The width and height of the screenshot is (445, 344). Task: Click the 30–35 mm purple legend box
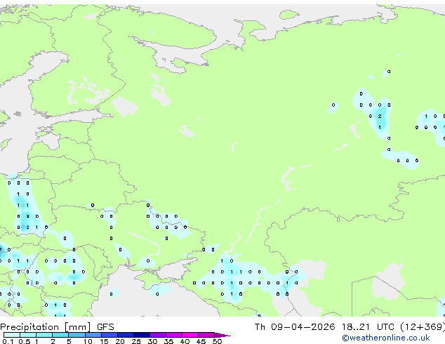click(158, 335)
